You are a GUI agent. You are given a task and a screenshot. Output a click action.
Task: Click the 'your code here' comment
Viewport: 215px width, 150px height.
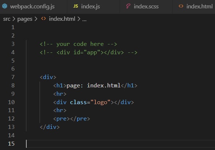(x=78, y=44)
